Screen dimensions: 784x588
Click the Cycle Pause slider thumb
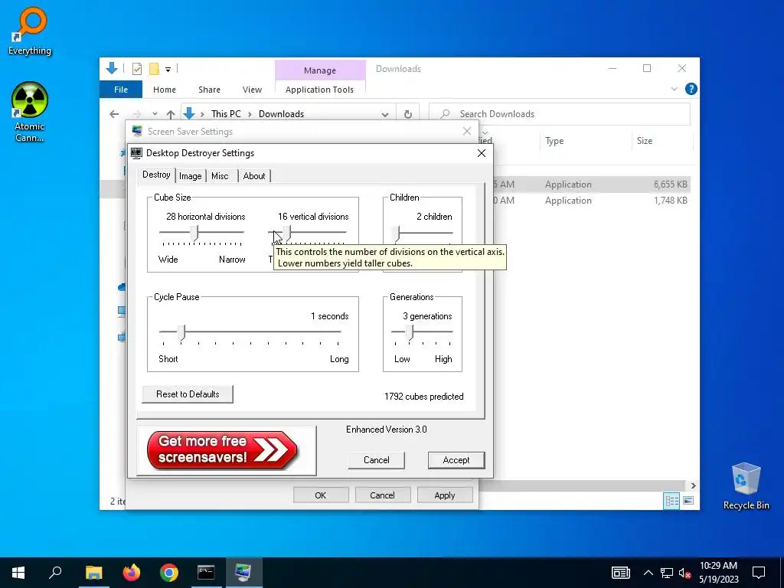[181, 332]
